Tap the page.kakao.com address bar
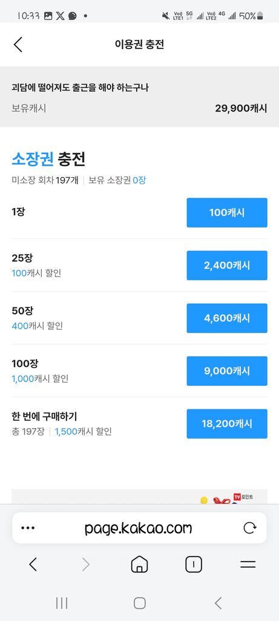Viewport: 279px width, 621px height. coord(139,528)
